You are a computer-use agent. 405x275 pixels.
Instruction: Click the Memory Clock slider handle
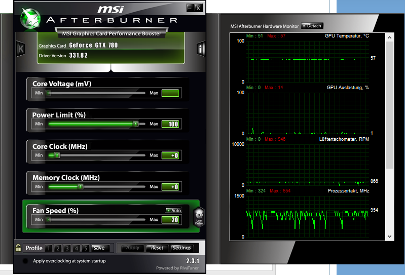pyautogui.click(x=81, y=186)
